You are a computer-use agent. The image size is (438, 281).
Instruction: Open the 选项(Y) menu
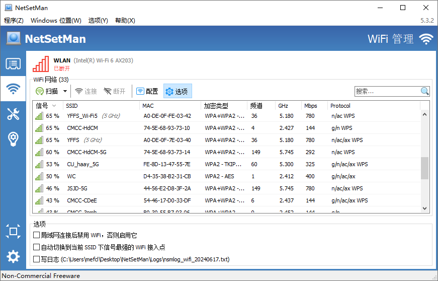pyautogui.click(x=98, y=21)
